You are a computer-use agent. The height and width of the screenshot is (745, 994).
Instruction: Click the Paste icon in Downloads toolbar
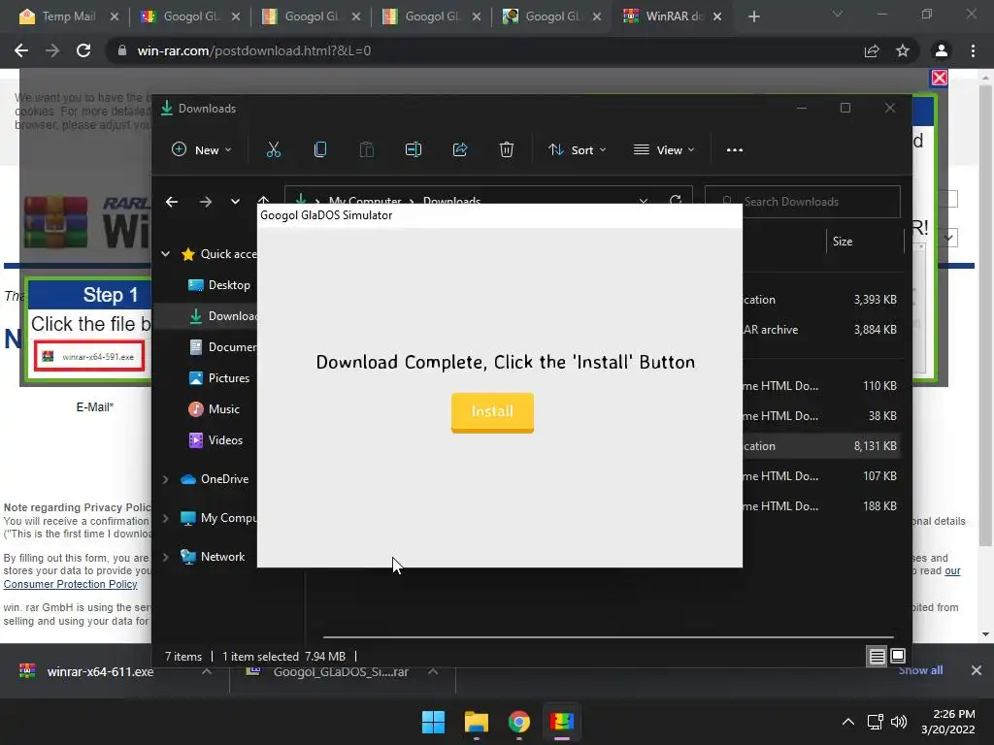pyautogui.click(x=366, y=150)
